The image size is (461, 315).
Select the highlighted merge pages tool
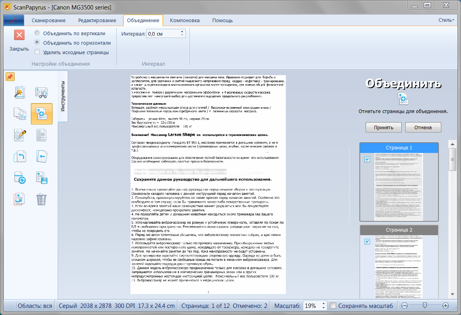tap(42, 114)
